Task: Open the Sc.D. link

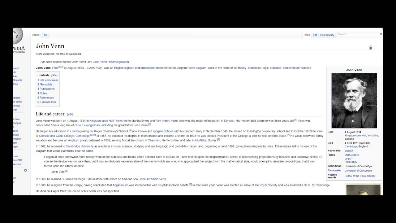Action: [307, 185]
